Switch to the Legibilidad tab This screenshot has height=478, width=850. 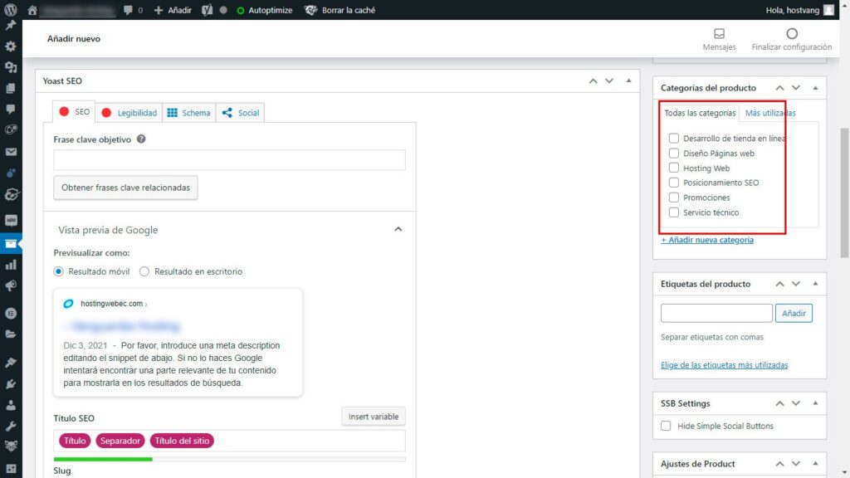coord(129,113)
